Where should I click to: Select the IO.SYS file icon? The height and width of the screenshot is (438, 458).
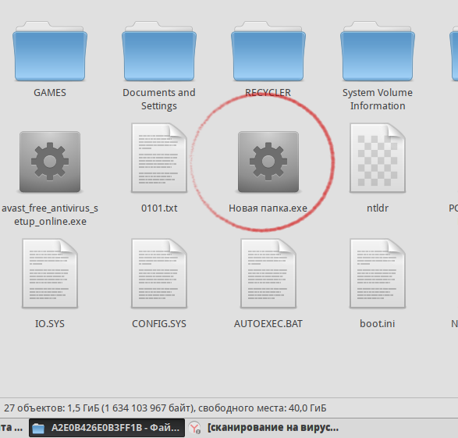tap(50, 273)
